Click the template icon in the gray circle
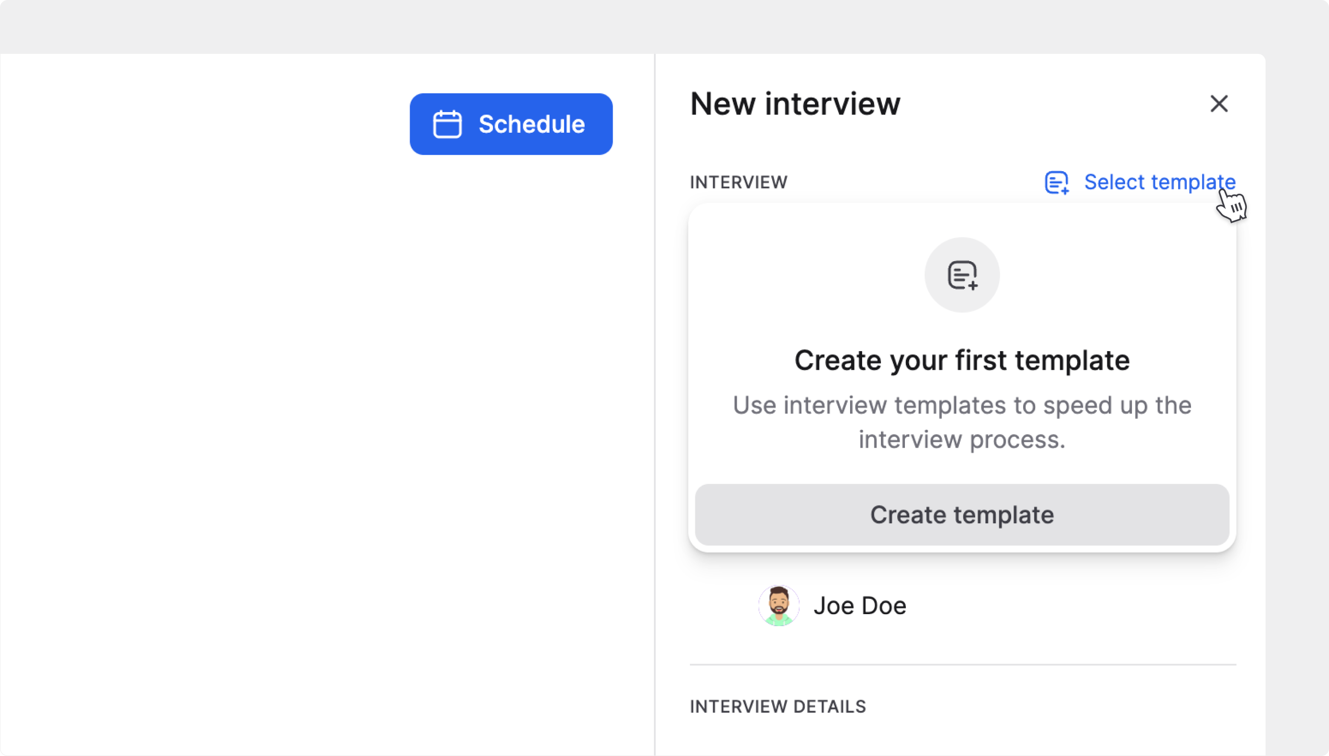1329x756 pixels. 962,275
